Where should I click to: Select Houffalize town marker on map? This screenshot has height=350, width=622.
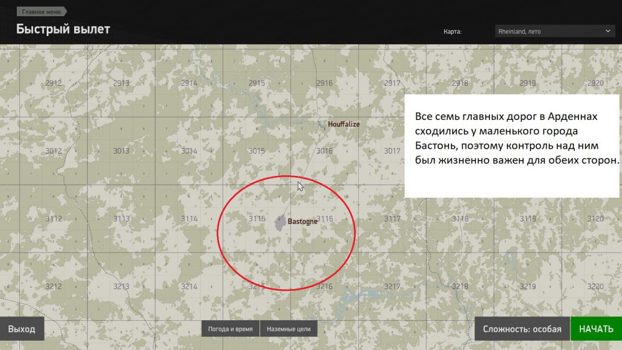[x=321, y=124]
